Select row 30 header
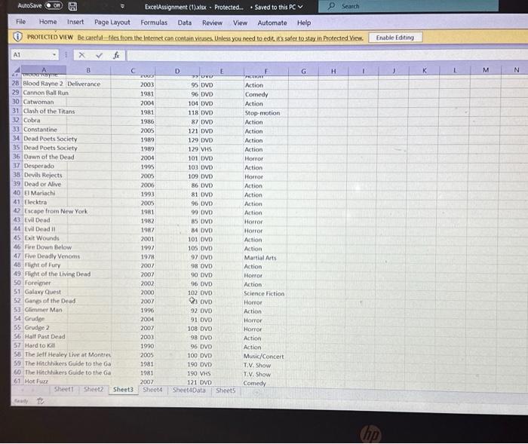The width and height of the screenshot is (528, 444). click(x=16, y=102)
